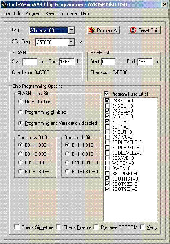Click the FLASH Checksum: 0xC000 text
This screenshot has width=170, height=244.
coord(31,72)
